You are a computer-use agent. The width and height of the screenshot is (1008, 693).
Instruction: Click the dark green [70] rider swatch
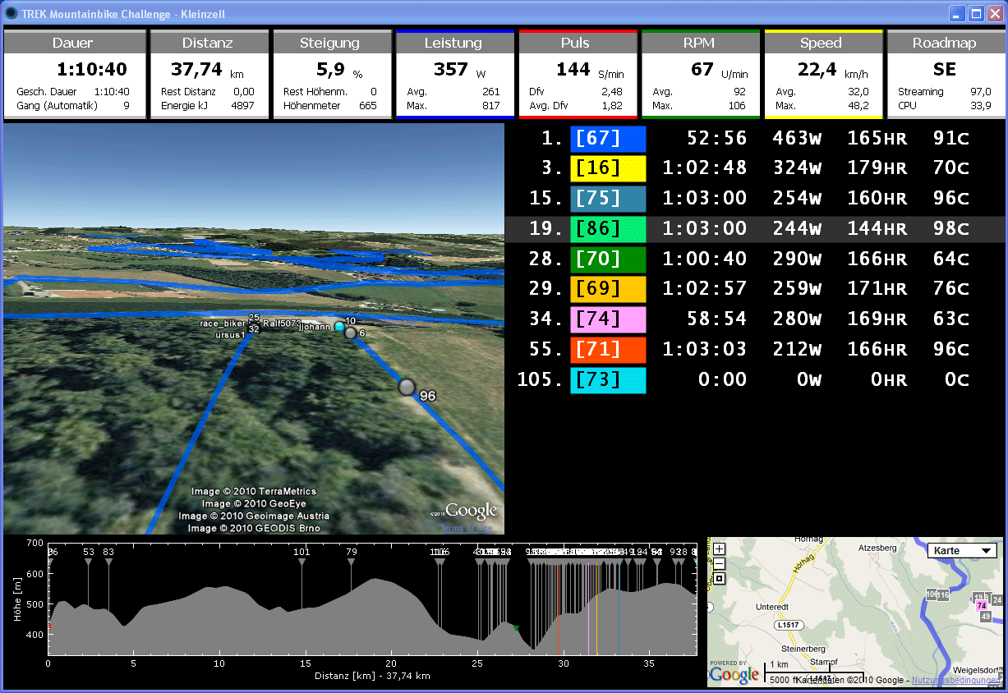[x=609, y=259]
